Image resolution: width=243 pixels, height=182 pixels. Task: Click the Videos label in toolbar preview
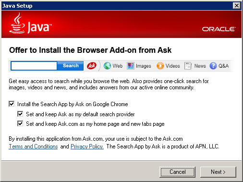[173, 66]
